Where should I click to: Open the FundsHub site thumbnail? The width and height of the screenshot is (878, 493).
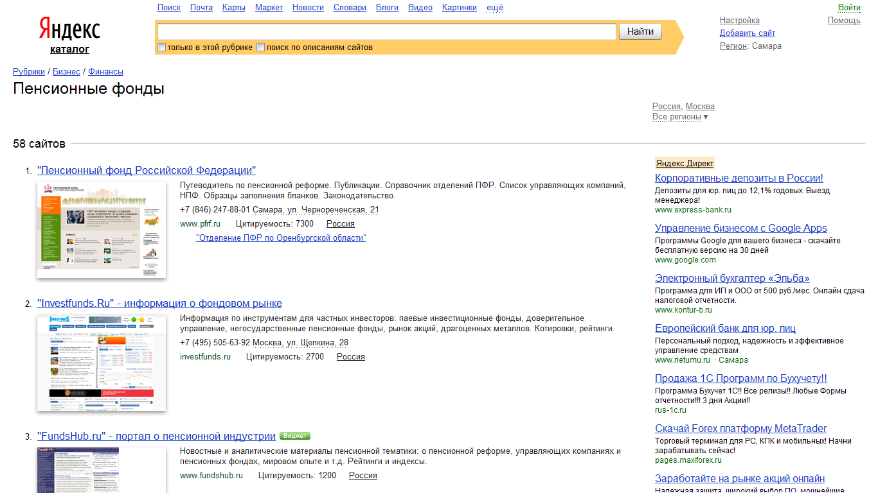(x=102, y=470)
